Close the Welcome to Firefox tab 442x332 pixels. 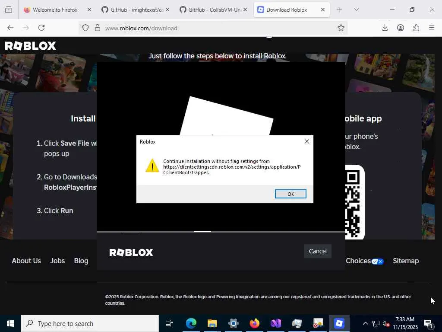[89, 10]
